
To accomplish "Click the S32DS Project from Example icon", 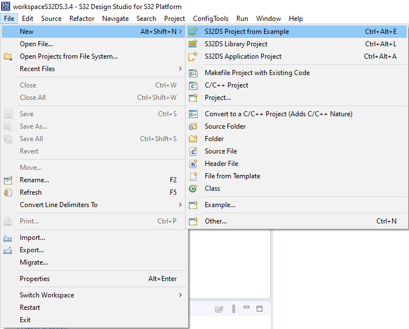I will coord(193,32).
